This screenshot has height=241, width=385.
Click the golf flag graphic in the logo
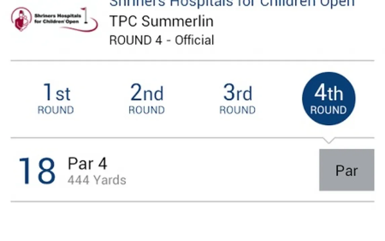pyautogui.click(x=85, y=13)
